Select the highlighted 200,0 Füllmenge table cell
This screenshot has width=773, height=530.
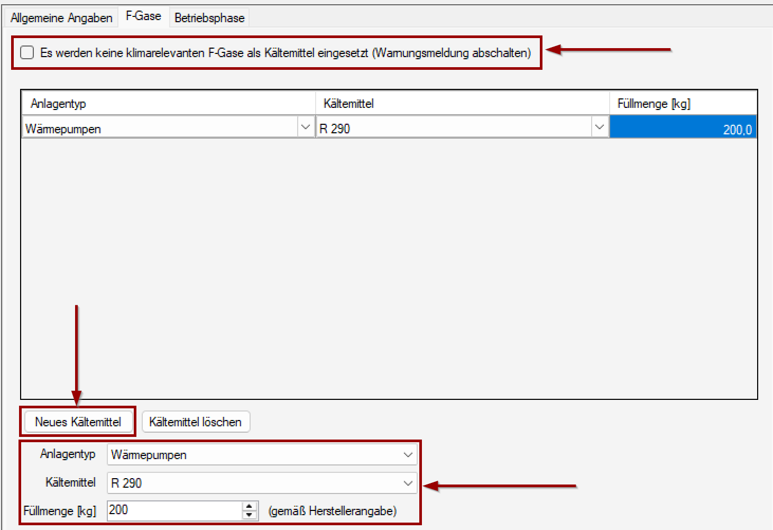(683, 128)
